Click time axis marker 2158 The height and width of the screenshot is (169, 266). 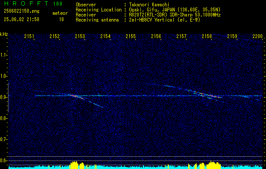(x=207, y=36)
